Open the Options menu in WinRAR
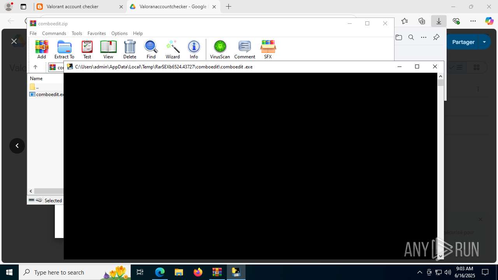 click(119, 33)
